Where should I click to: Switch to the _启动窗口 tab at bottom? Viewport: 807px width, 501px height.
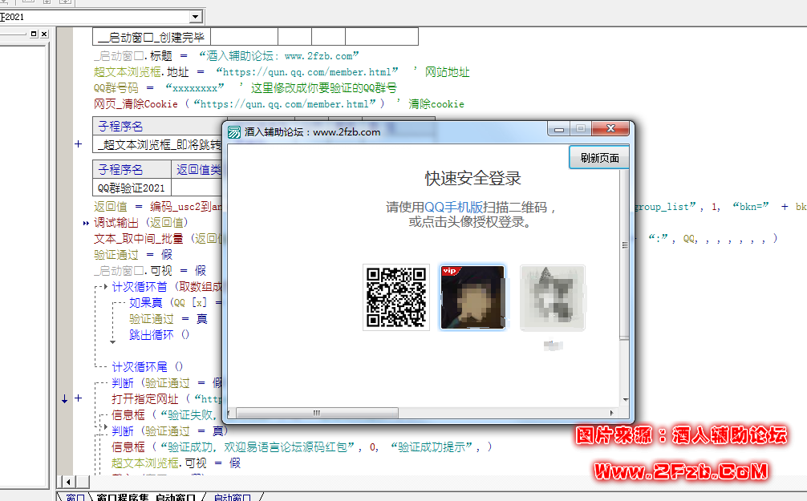point(232,497)
